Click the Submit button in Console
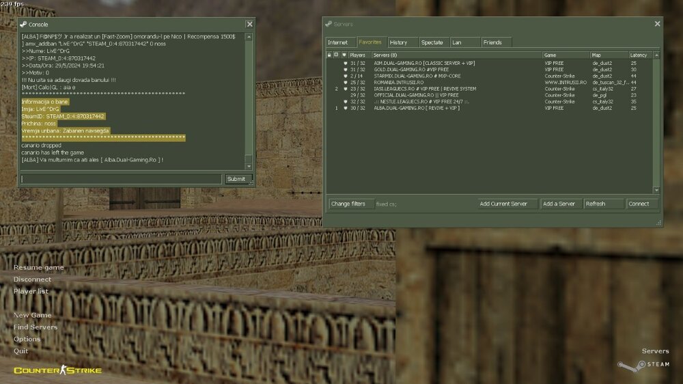The image size is (683, 384). [236, 179]
